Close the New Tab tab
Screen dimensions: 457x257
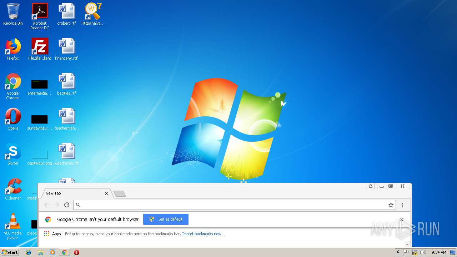point(106,193)
